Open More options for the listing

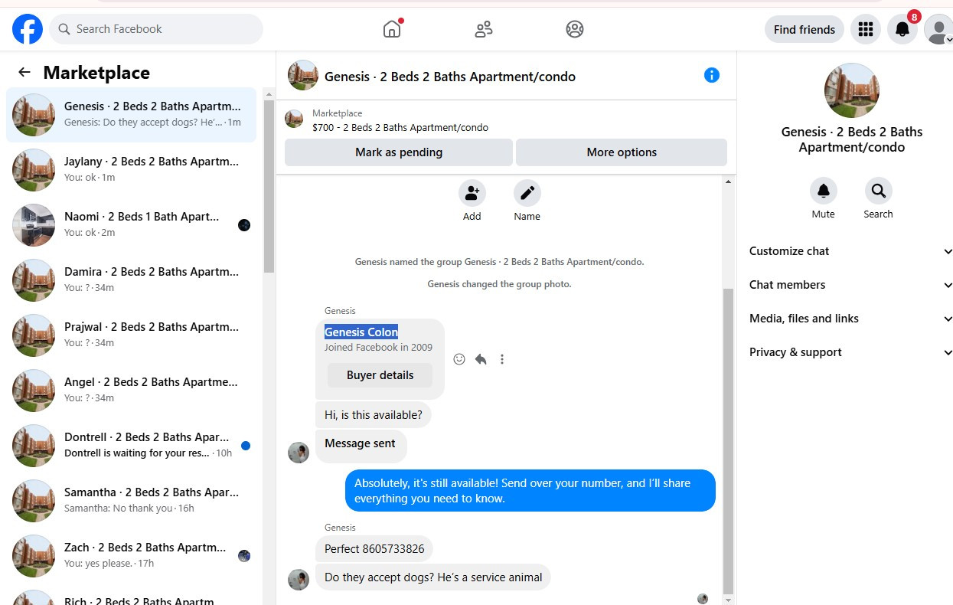(x=622, y=152)
